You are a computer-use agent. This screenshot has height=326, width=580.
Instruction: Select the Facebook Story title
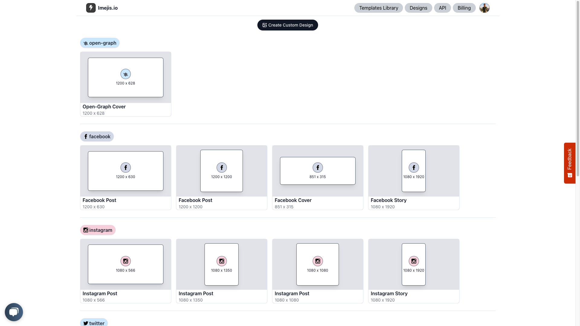click(x=388, y=200)
